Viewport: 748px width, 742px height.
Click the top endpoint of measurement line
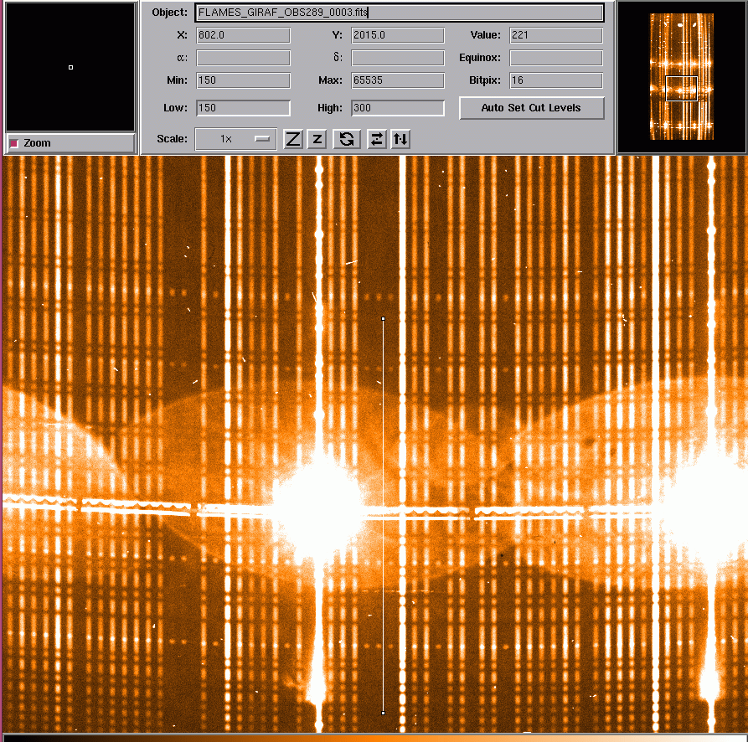[384, 319]
